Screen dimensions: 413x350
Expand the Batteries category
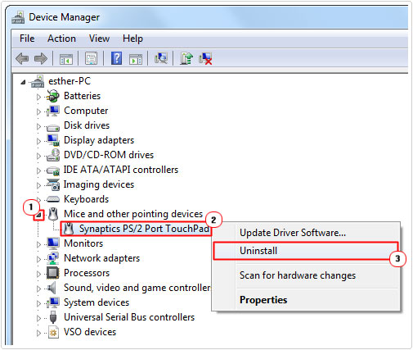pyautogui.click(x=38, y=97)
